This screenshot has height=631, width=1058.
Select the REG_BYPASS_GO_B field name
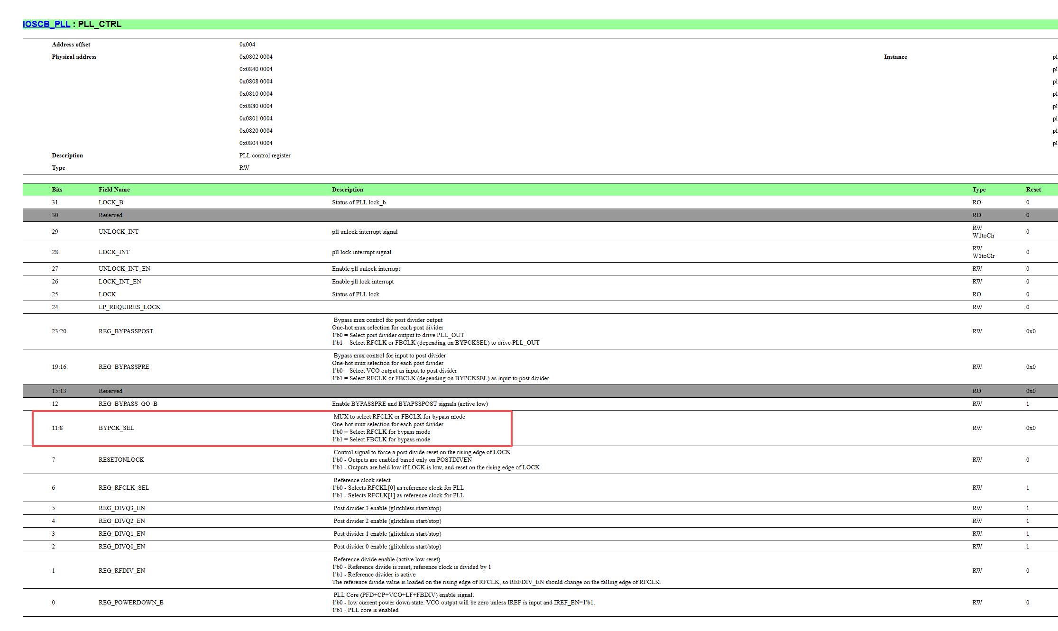[x=128, y=404]
